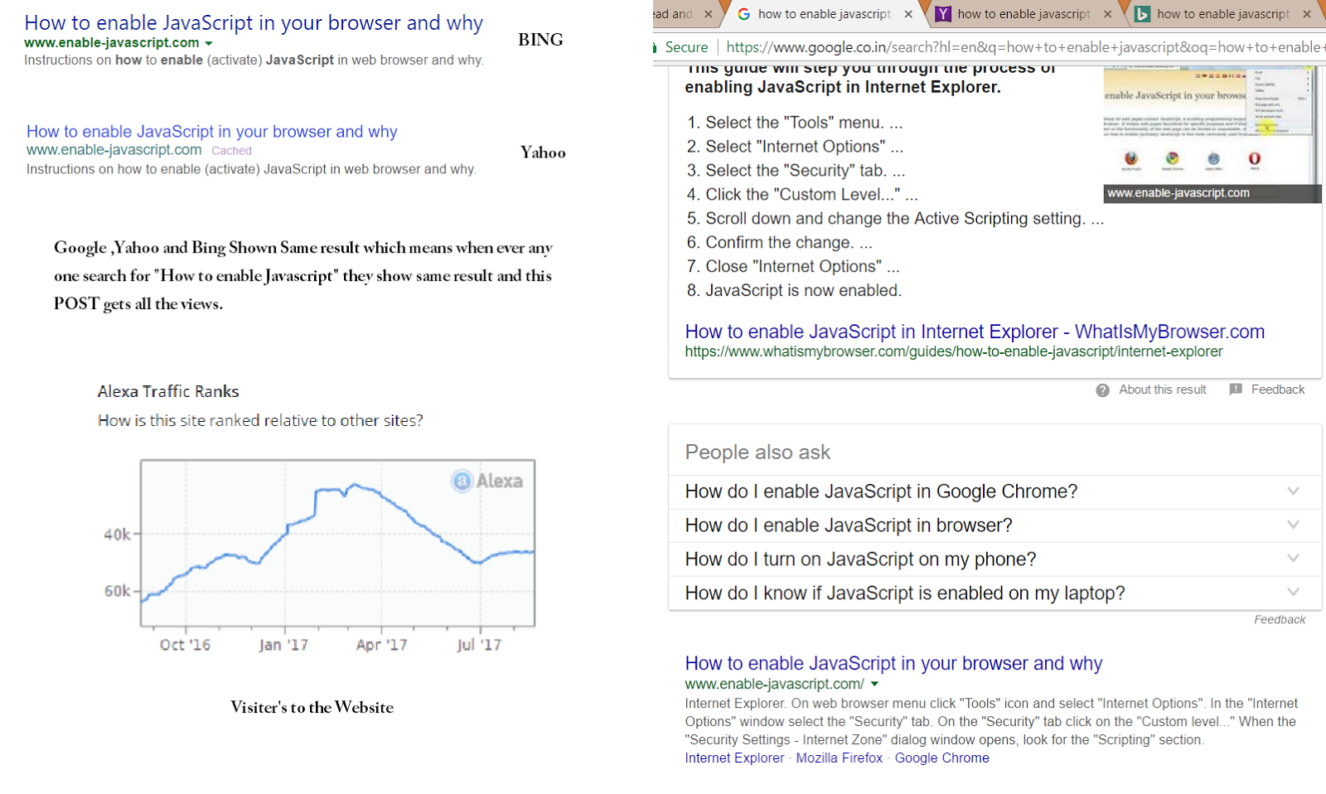
Task: Switch to the Bing search tab
Action: 1223,14
